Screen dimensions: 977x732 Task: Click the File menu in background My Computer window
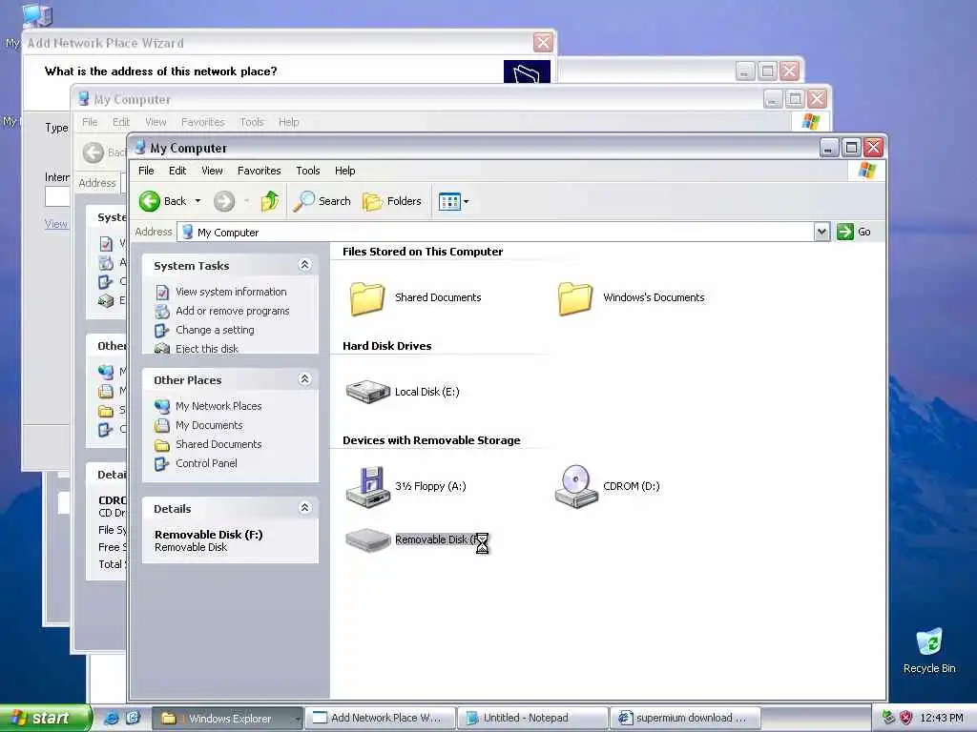[x=90, y=122]
